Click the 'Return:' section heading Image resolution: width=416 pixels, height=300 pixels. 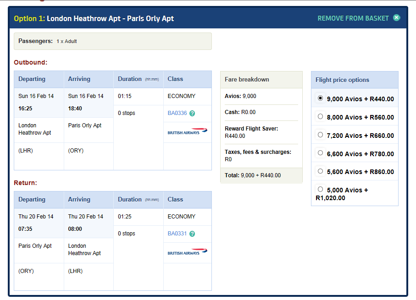(x=26, y=183)
